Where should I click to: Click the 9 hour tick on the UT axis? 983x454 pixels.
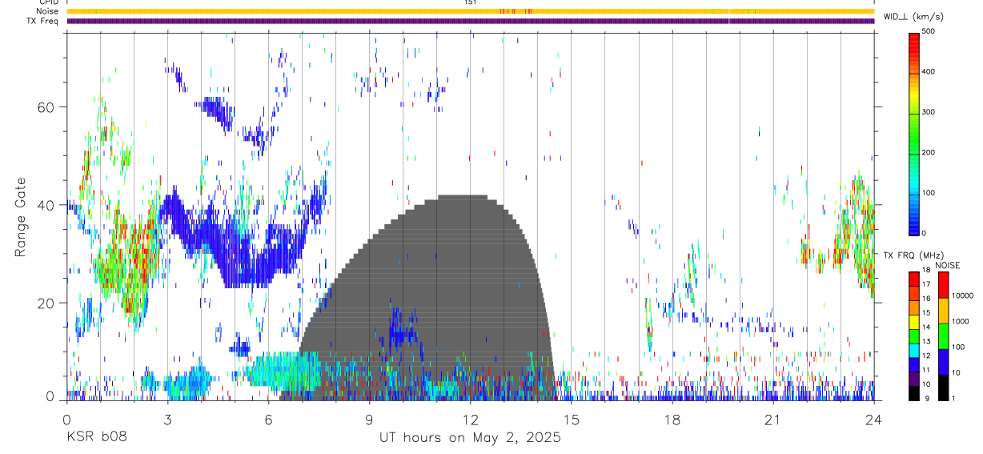[370, 420]
